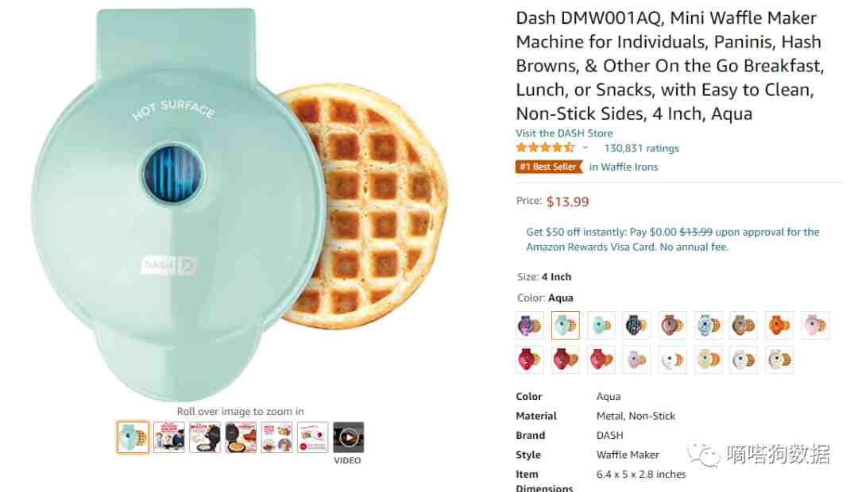Choose the first purple patterned color swatch
The height and width of the screenshot is (492, 858).
[529, 325]
